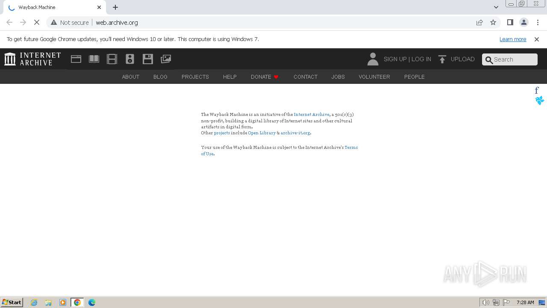This screenshot has width=547, height=308.
Task: Click the share this page icon
Action: pyautogui.click(x=479, y=22)
